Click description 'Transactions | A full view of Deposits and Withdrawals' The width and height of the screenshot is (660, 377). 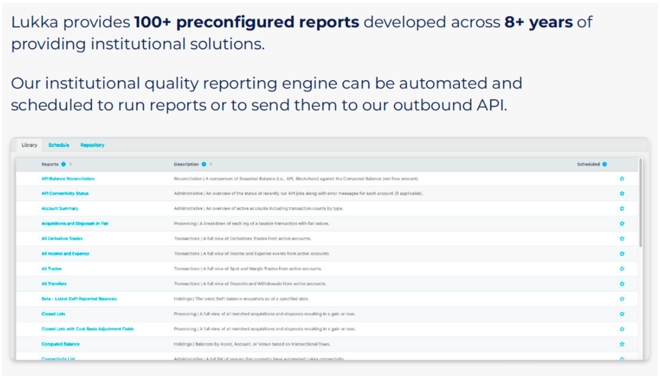click(x=250, y=284)
